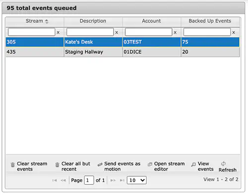Go to next page arrow icon
The width and height of the screenshot is (248, 195).
pyautogui.click(x=113, y=180)
